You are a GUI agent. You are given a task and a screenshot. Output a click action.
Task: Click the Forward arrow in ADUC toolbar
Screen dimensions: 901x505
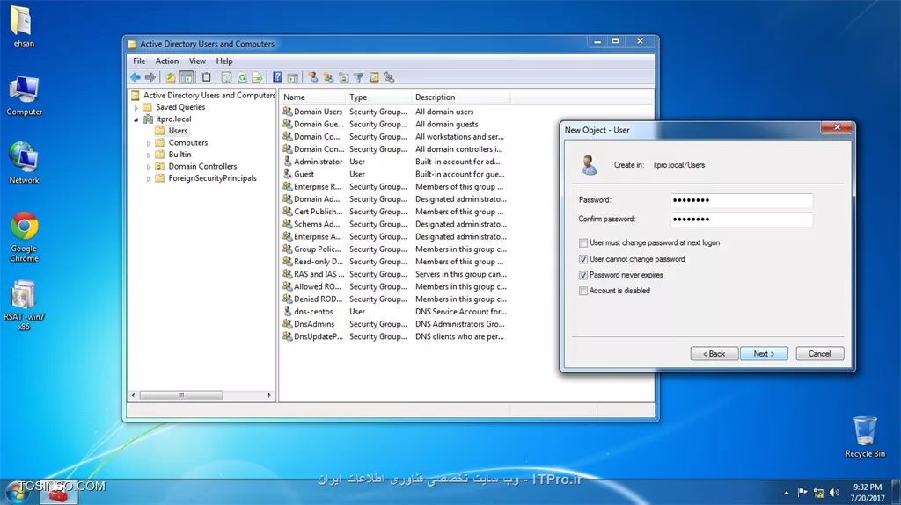pyautogui.click(x=150, y=77)
